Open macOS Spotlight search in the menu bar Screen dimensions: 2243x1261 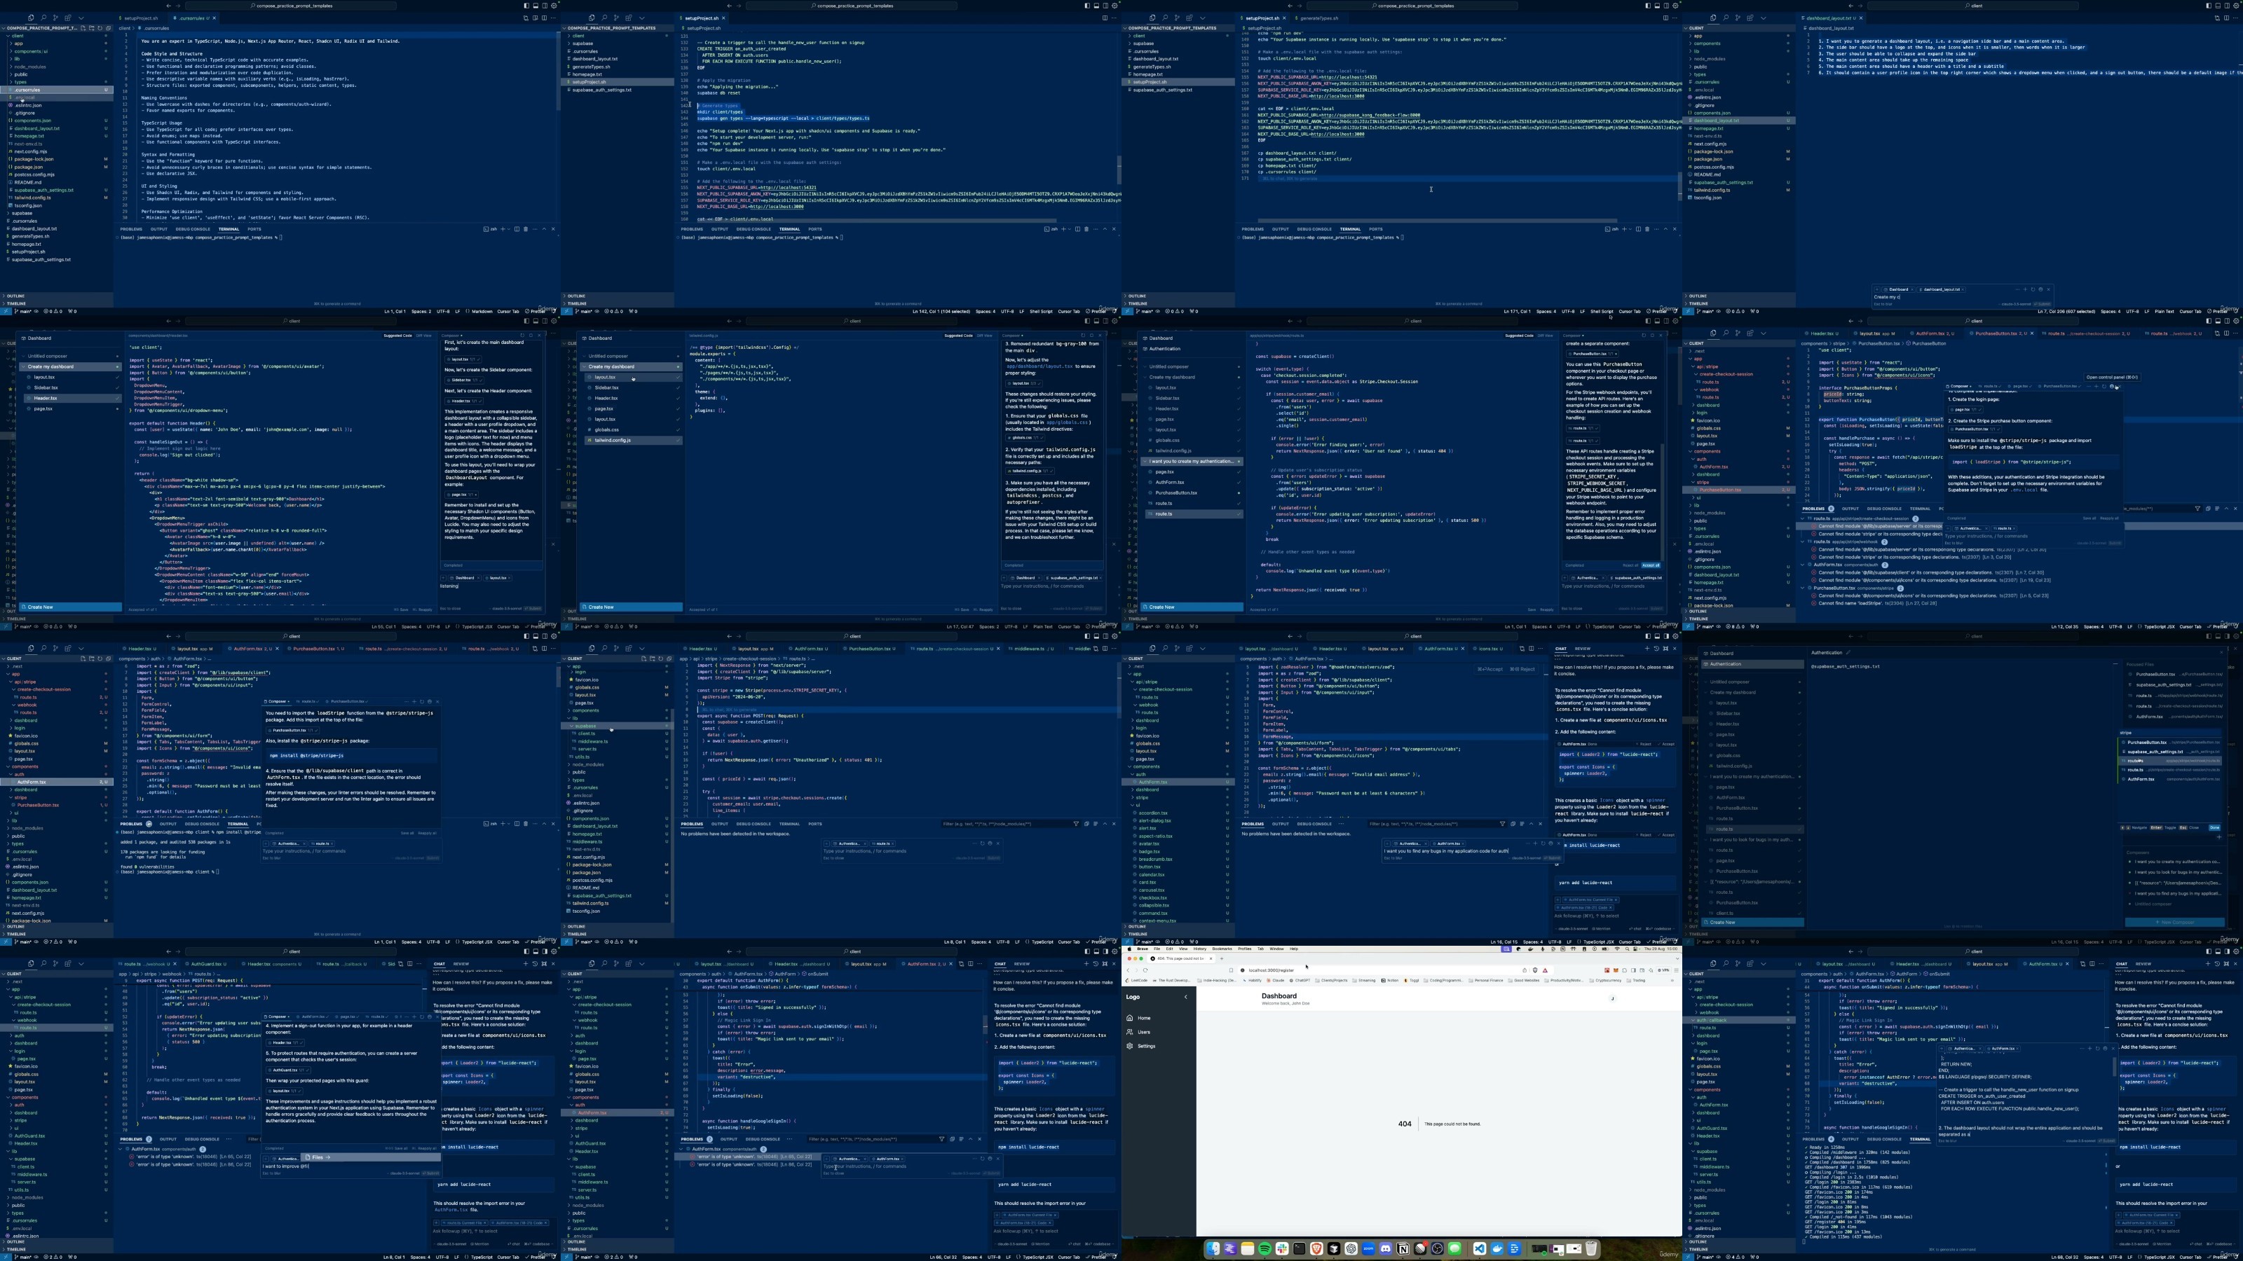[x=1628, y=949]
